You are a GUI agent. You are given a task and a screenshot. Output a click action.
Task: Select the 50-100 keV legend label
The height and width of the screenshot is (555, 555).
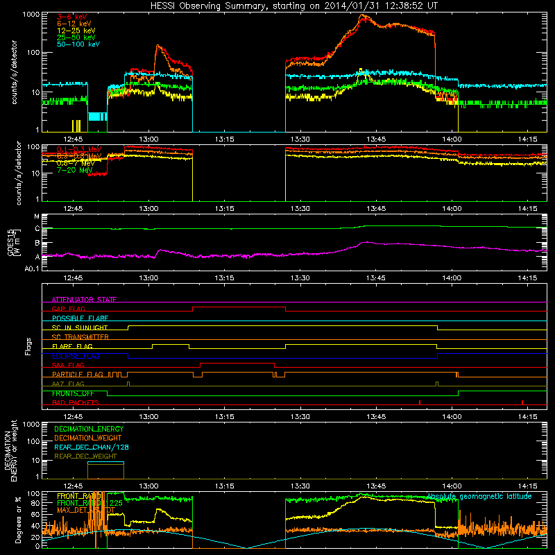click(x=78, y=44)
